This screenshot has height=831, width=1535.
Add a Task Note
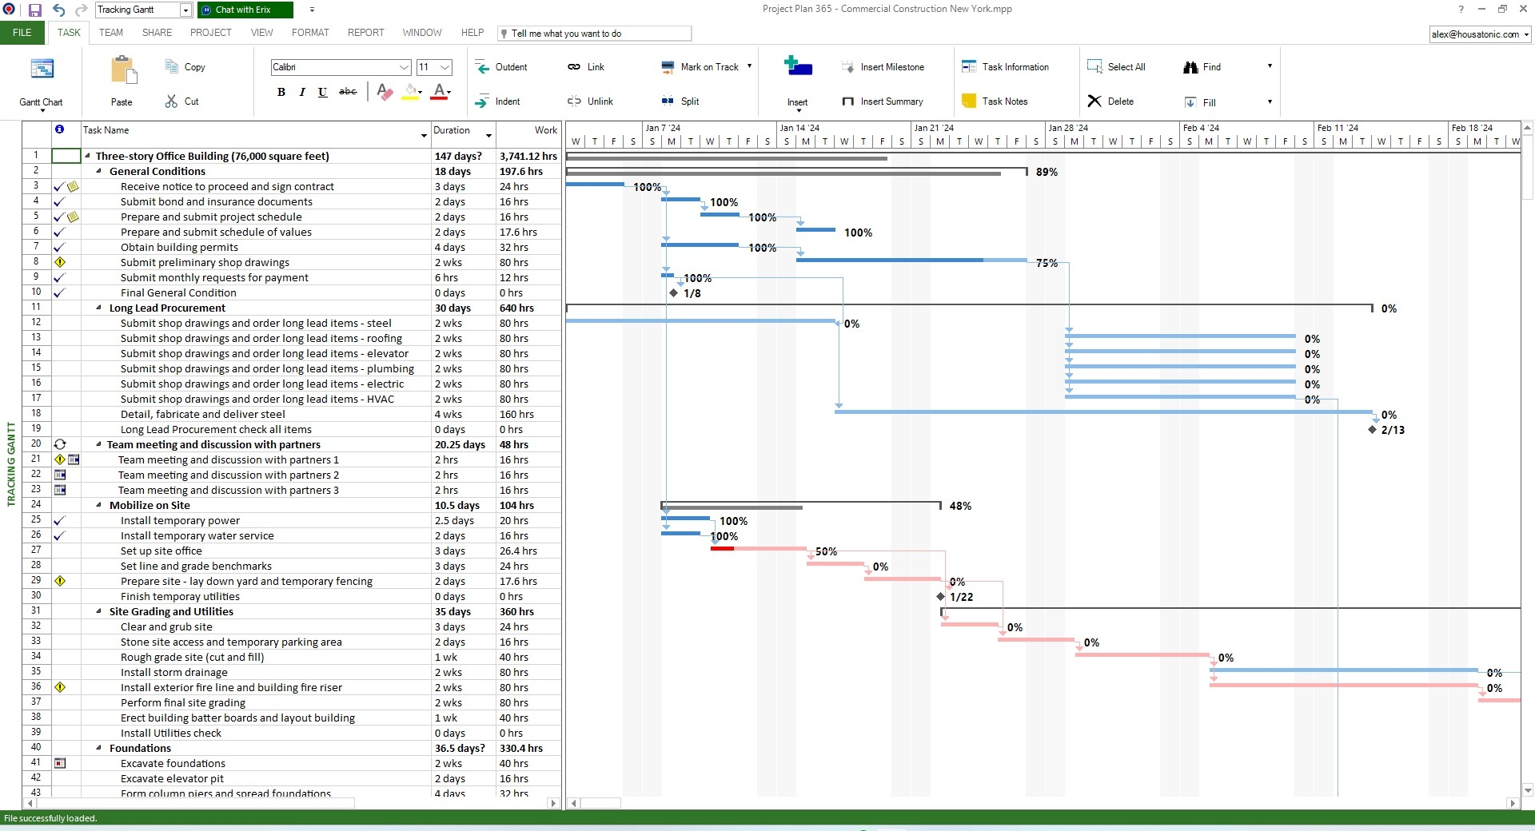(994, 101)
